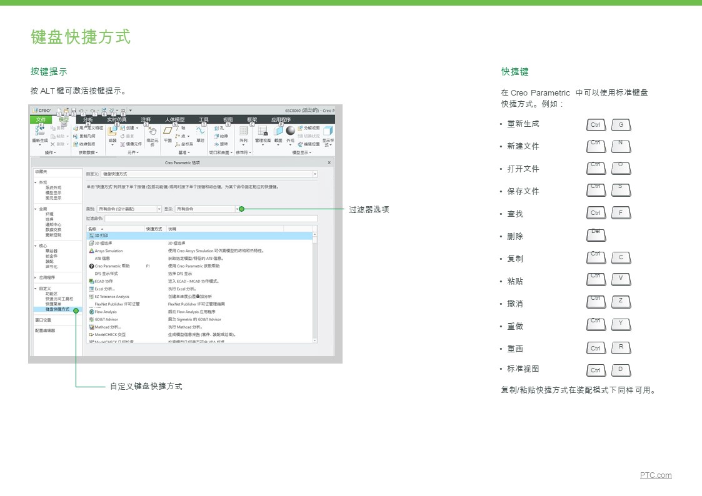Viewport: 702px width, 496px height.
Task: Open the 自定义 combo box at dialog top
Action: pos(209,174)
